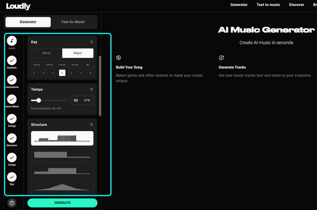Delete the Key setting with trash icon
Viewport: 317px width, 210px height.
coord(92,42)
